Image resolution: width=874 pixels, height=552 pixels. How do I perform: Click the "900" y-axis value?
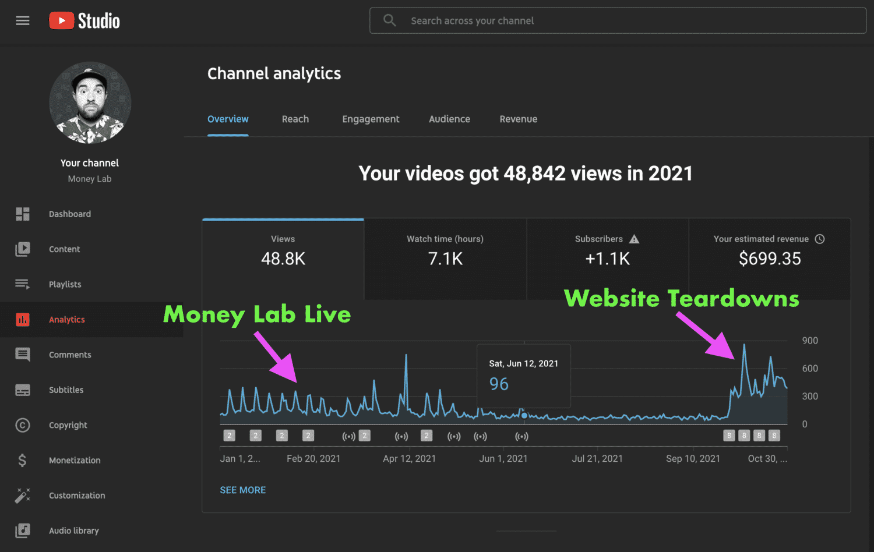pos(810,341)
